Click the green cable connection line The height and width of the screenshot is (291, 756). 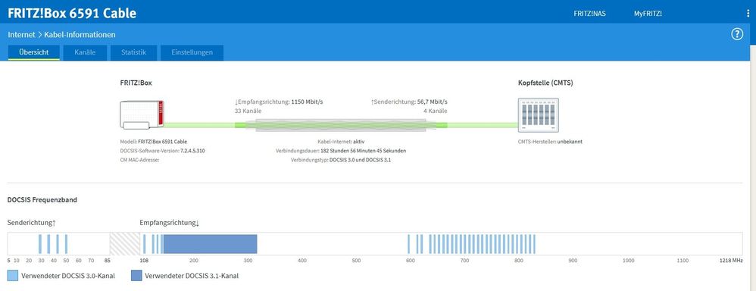tap(342, 126)
